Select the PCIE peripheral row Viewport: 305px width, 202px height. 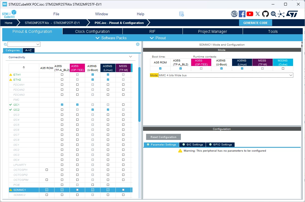pyautogui.click(x=71, y=185)
